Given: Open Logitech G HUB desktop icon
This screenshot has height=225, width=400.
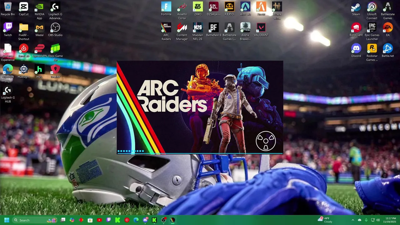Looking at the screenshot, I should click(x=8, y=94).
